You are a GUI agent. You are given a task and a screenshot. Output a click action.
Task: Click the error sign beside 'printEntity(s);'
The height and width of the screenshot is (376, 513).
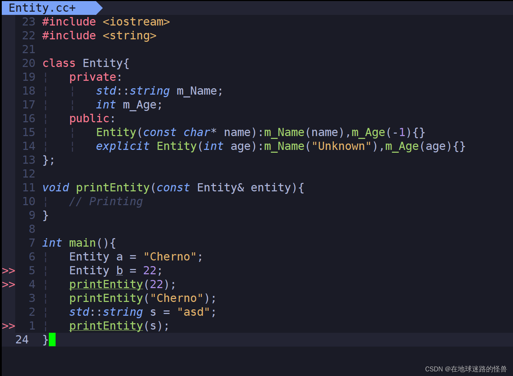click(x=8, y=326)
